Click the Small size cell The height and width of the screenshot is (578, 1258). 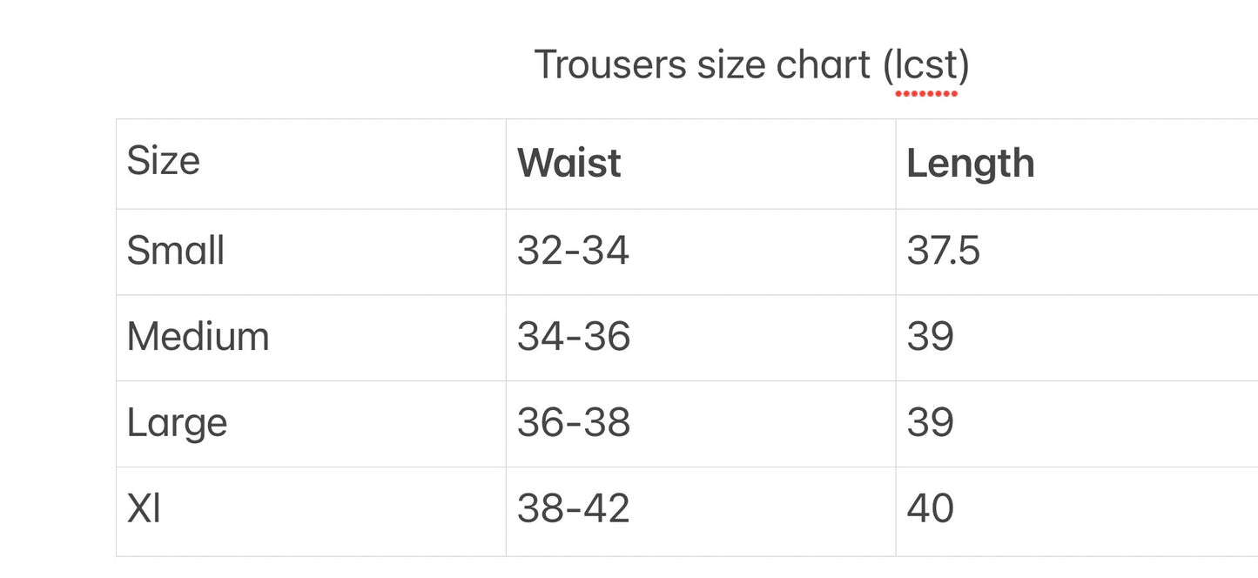point(176,252)
